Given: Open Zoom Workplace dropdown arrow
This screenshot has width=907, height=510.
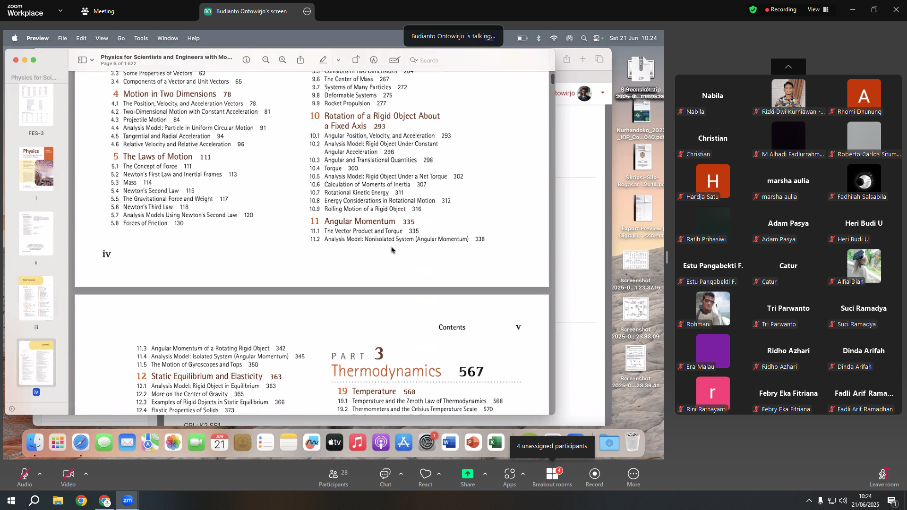Looking at the screenshot, I should [60, 10].
